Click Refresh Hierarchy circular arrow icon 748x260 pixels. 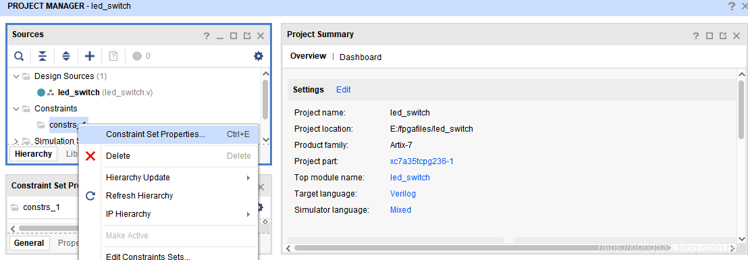(90, 196)
